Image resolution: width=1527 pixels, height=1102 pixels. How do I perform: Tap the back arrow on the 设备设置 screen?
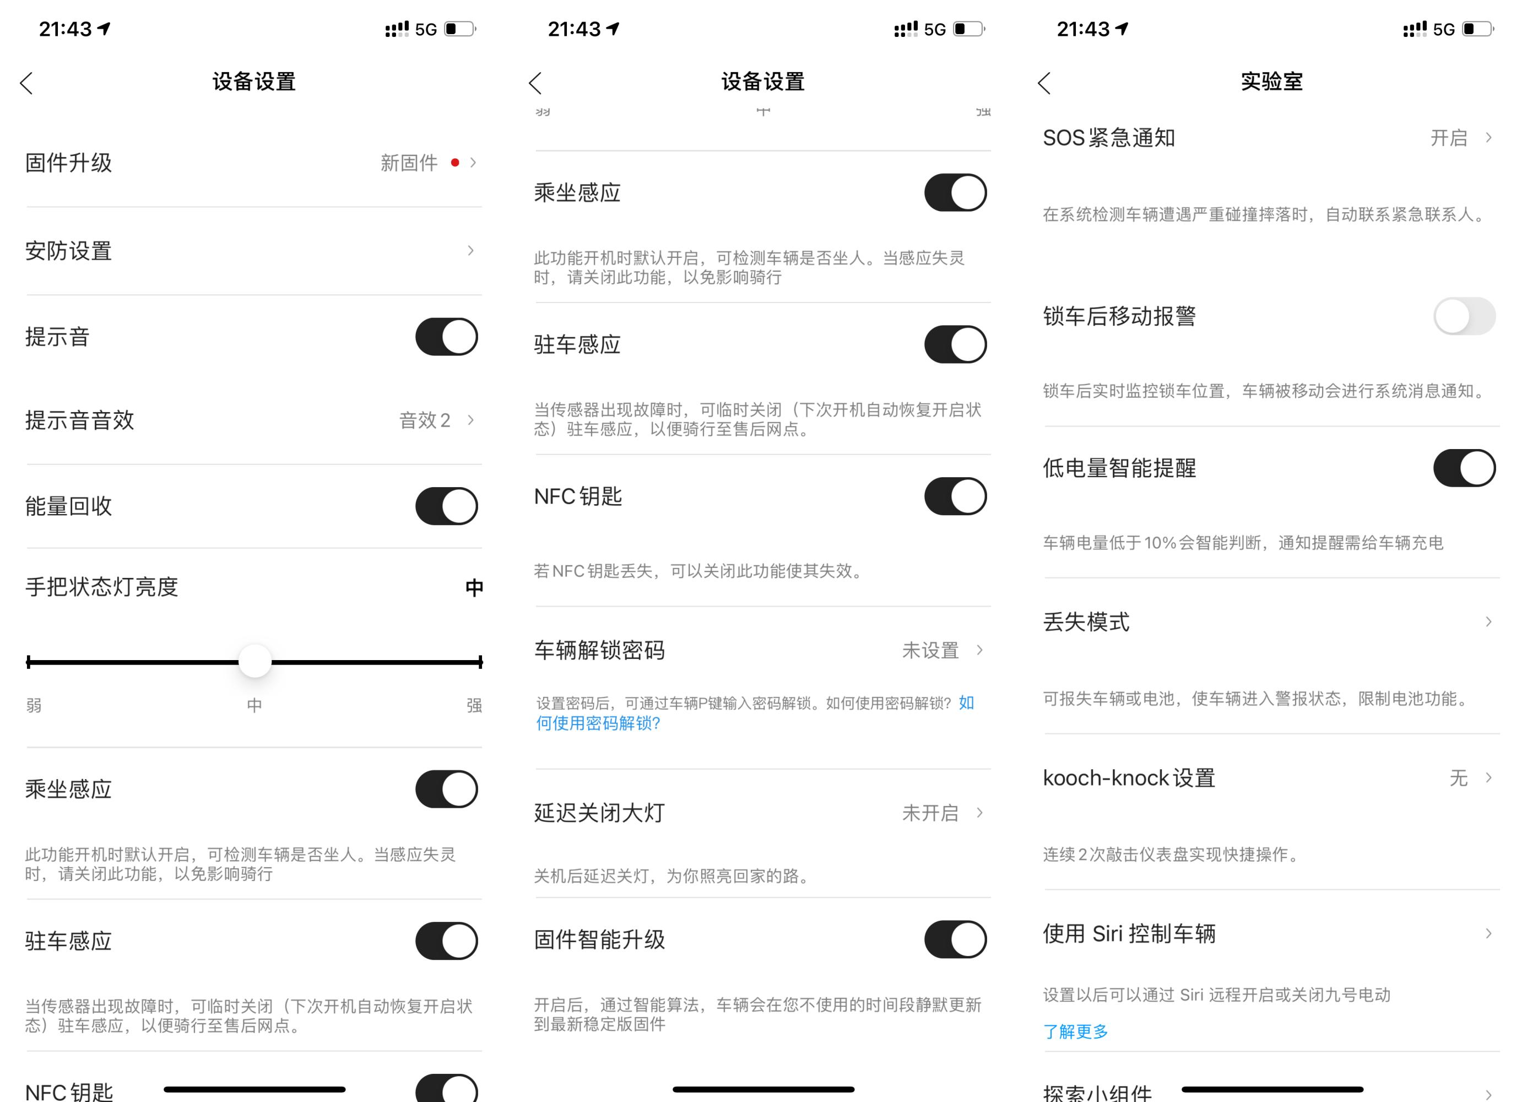pyautogui.click(x=27, y=82)
